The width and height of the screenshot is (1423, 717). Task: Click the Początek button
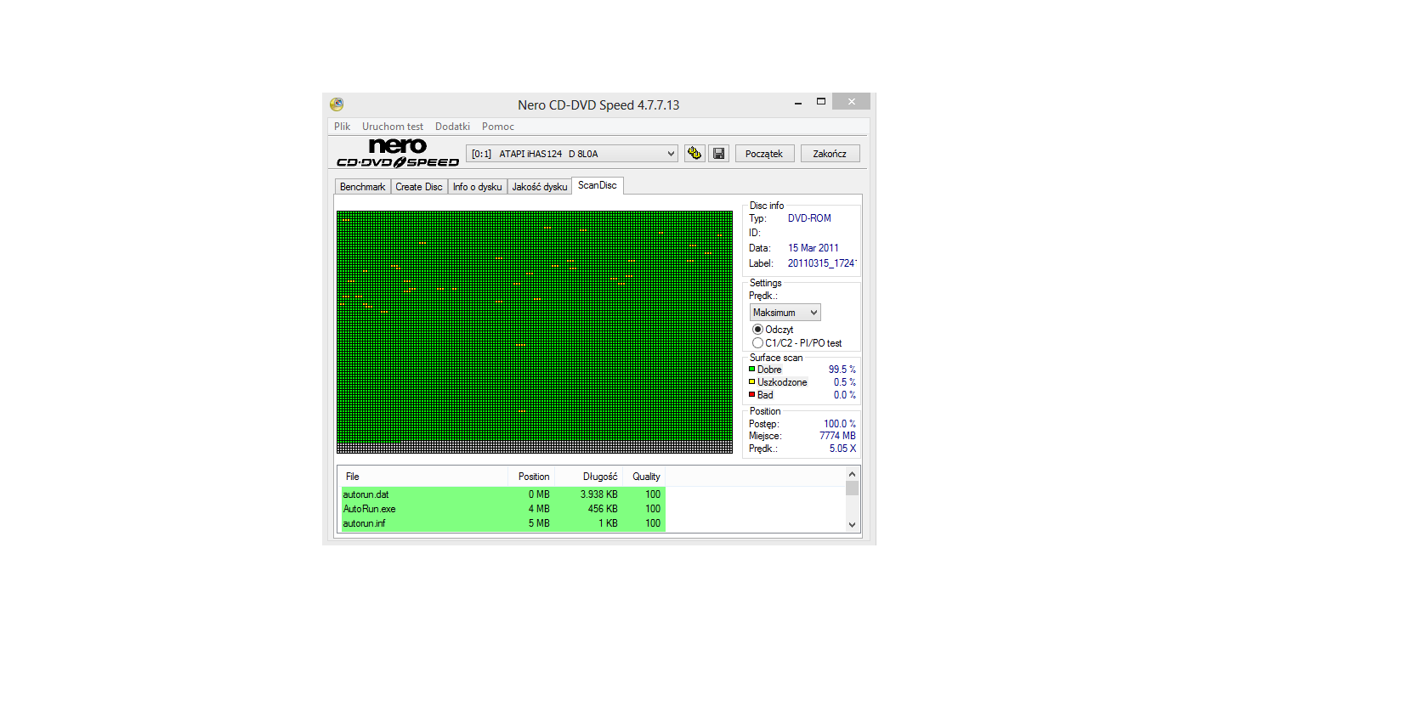point(764,154)
